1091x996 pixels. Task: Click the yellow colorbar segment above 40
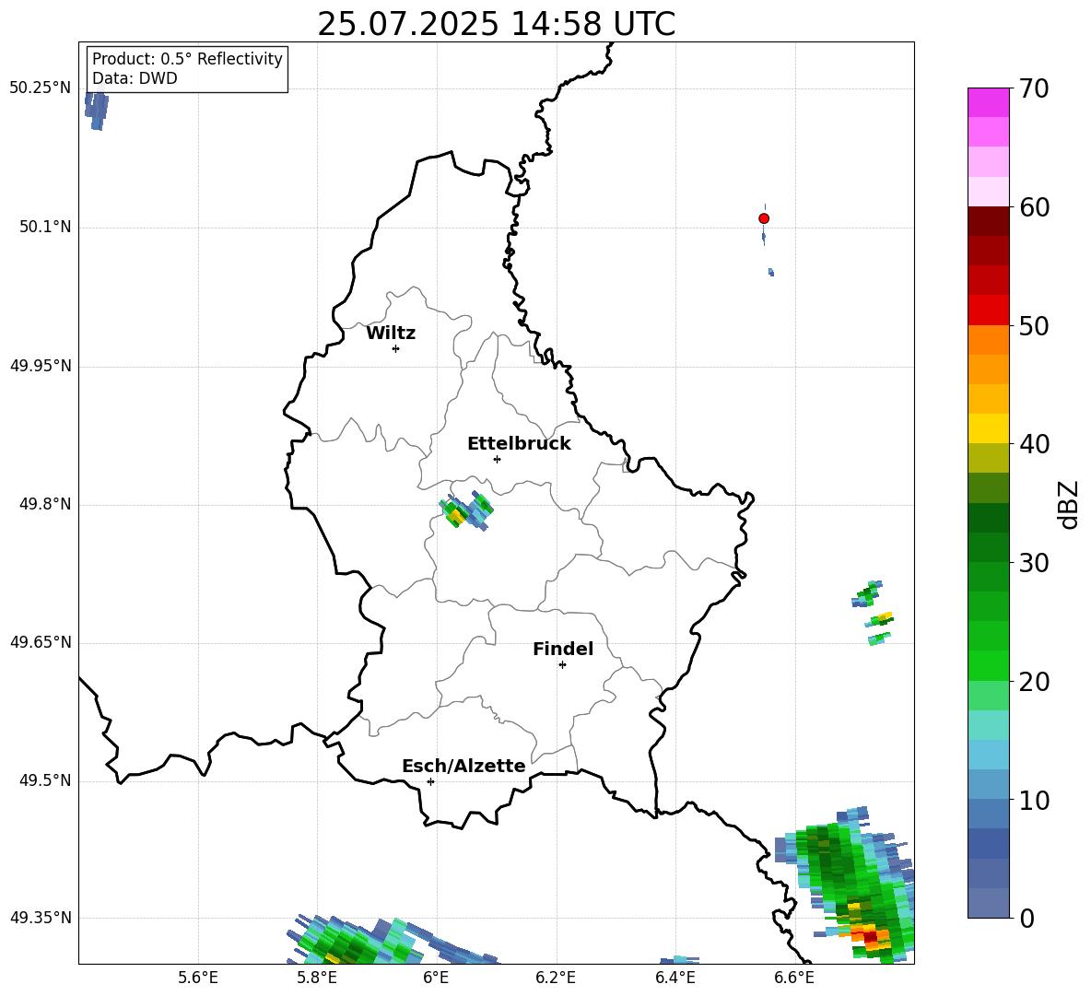988,428
